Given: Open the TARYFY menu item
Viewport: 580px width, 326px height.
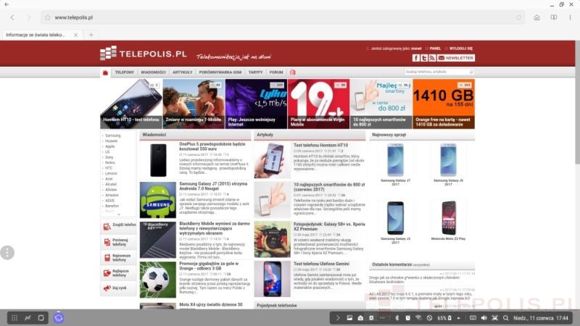Looking at the screenshot, I should click(255, 72).
